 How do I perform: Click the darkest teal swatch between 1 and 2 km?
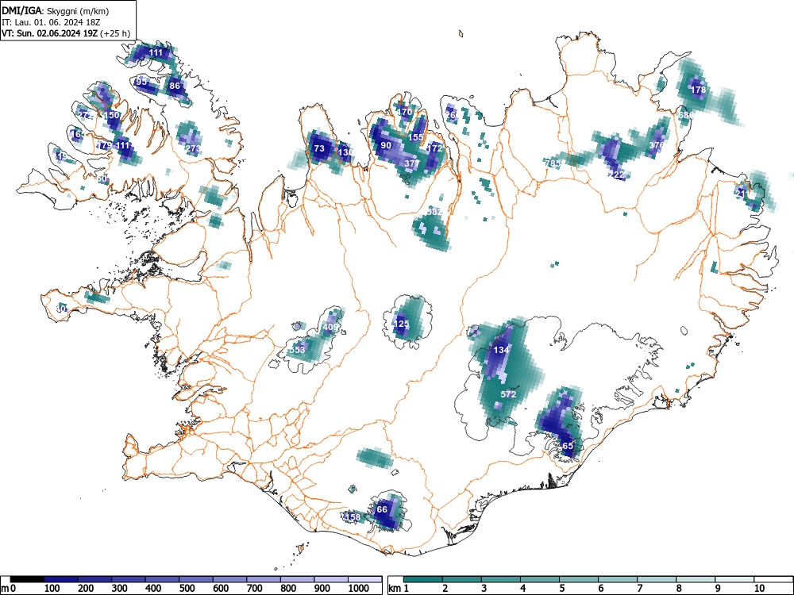pos(423,579)
